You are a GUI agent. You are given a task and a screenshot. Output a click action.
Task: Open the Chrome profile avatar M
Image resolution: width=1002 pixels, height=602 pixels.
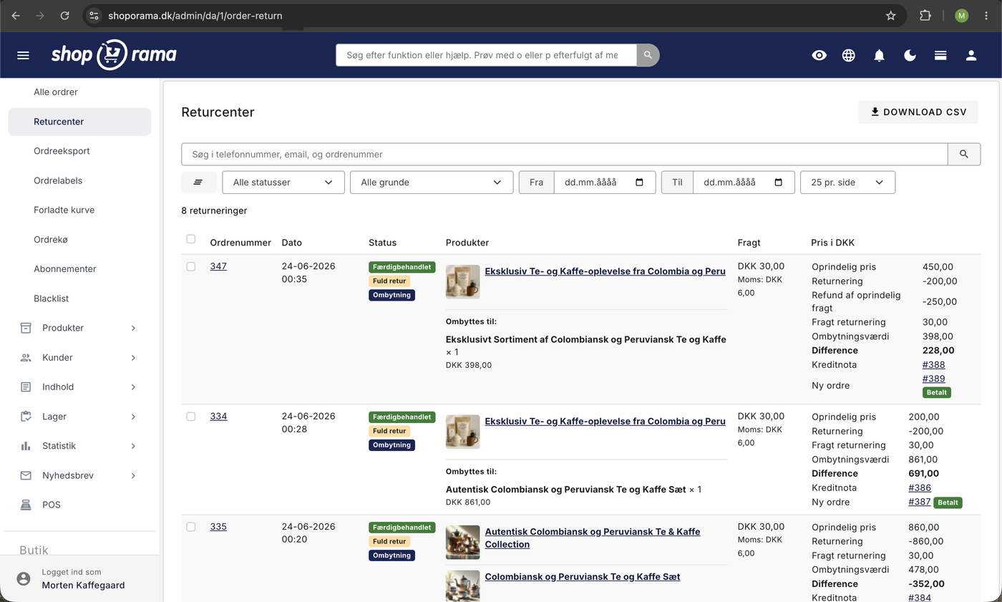961,15
